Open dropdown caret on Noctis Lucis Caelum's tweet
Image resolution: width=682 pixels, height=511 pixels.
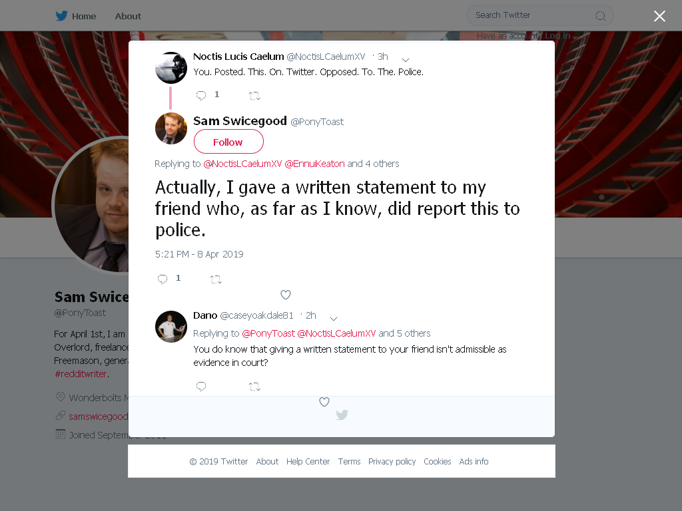(406, 59)
